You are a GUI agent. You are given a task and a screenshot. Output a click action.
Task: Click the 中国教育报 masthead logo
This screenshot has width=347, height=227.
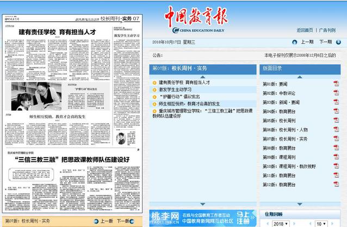(196, 20)
